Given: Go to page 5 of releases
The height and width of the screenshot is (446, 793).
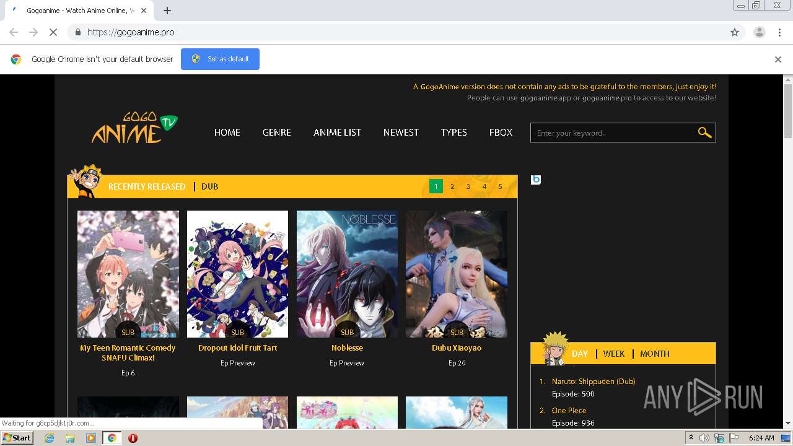Looking at the screenshot, I should coord(501,186).
